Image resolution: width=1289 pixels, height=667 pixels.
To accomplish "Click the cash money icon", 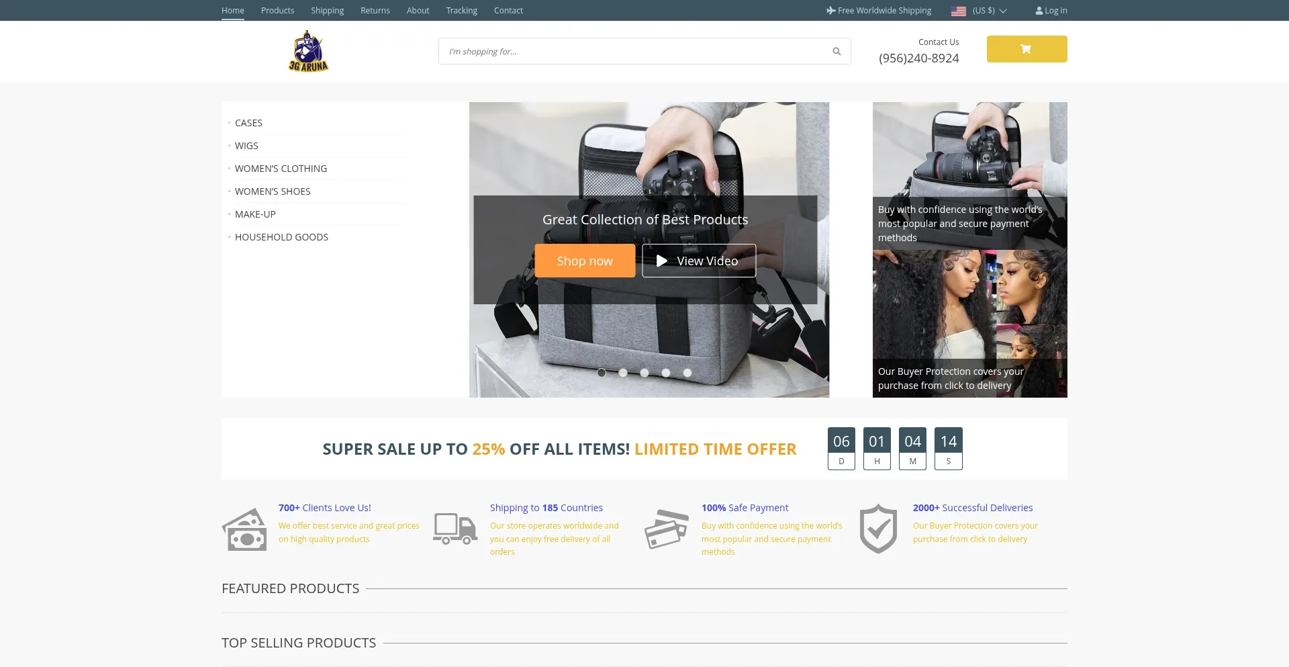I will (244, 529).
